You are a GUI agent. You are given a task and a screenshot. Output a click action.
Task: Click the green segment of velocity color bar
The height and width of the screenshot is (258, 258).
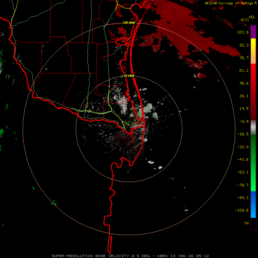coord(253,163)
